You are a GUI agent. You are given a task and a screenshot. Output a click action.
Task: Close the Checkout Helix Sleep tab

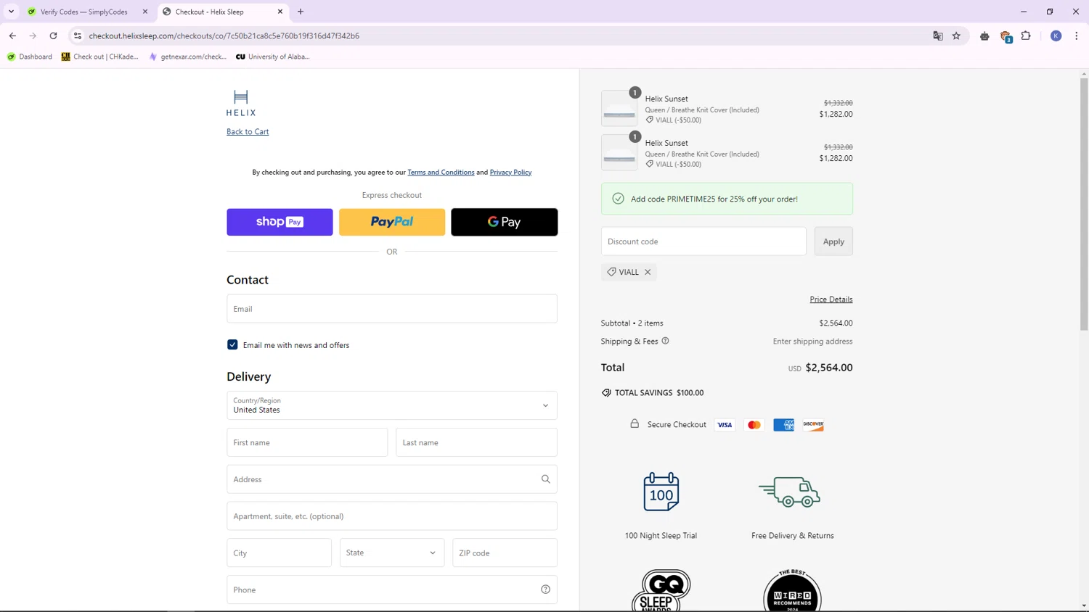(280, 12)
